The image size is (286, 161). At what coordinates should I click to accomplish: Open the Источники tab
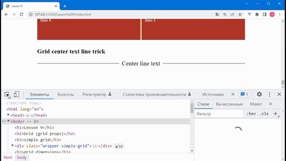(x=213, y=94)
